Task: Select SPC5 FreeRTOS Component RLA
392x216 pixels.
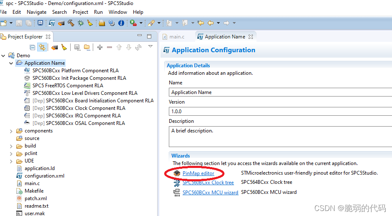Action: [68, 86]
